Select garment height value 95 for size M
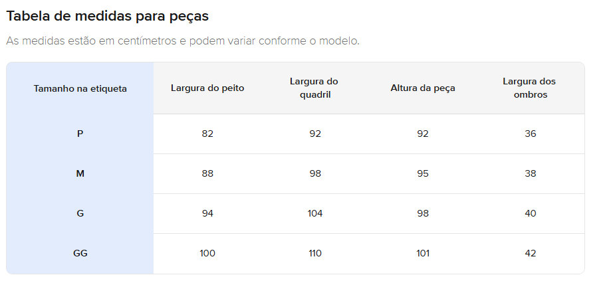 (423, 173)
